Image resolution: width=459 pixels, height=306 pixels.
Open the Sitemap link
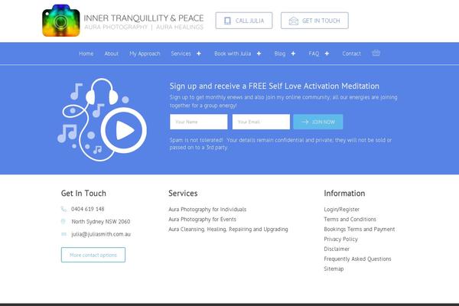[334, 269]
